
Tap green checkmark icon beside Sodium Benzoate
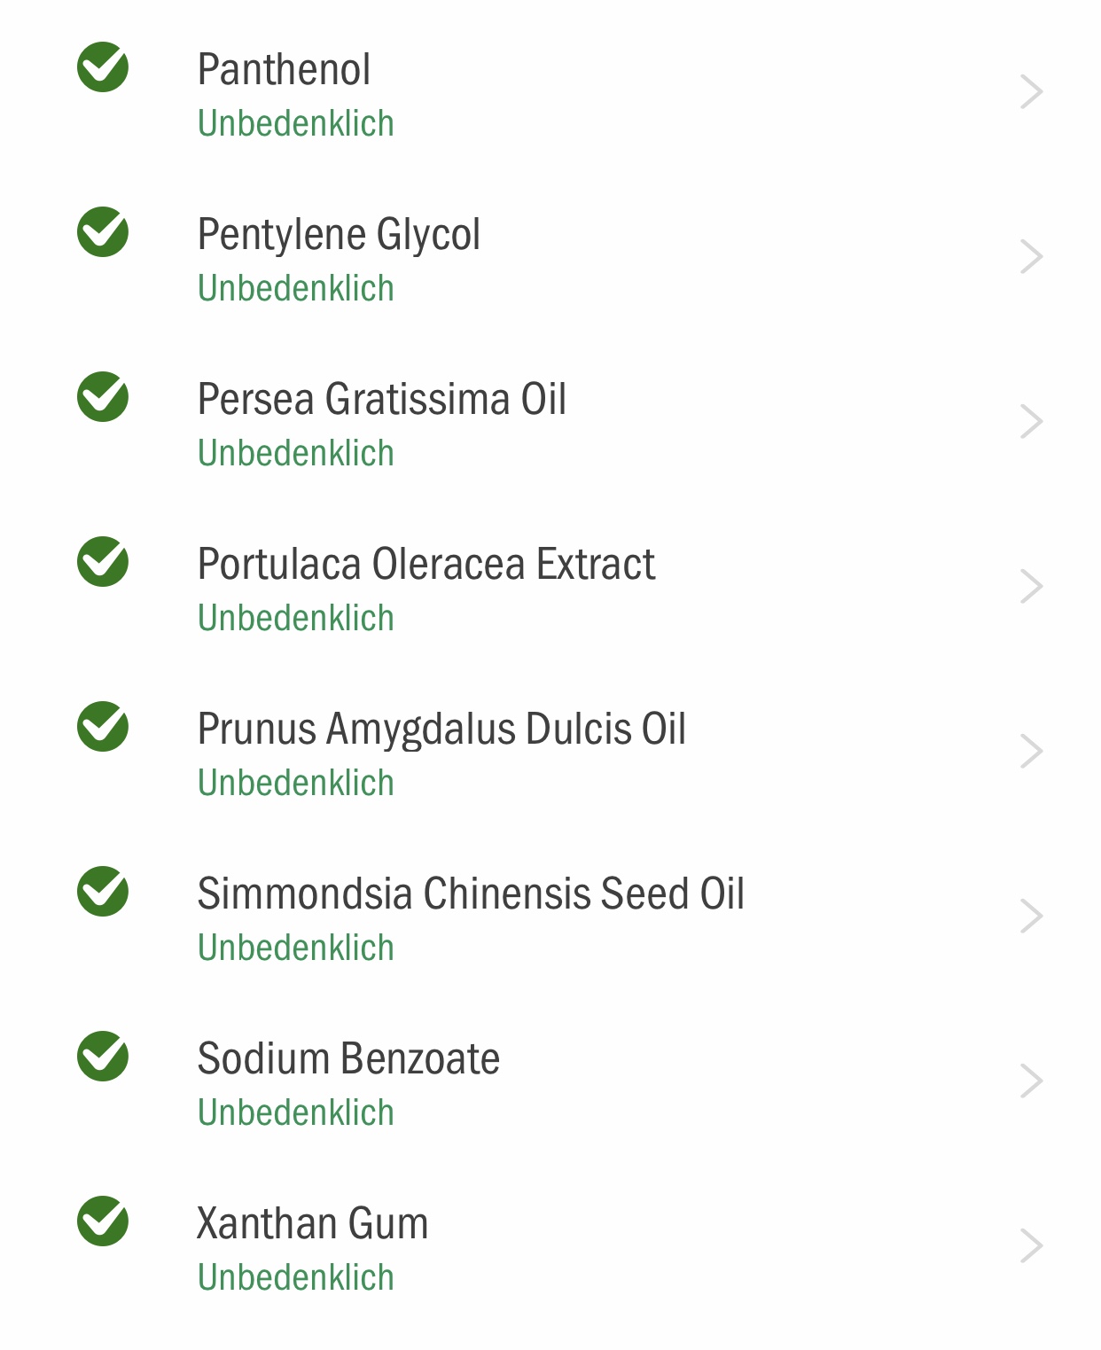click(103, 1057)
